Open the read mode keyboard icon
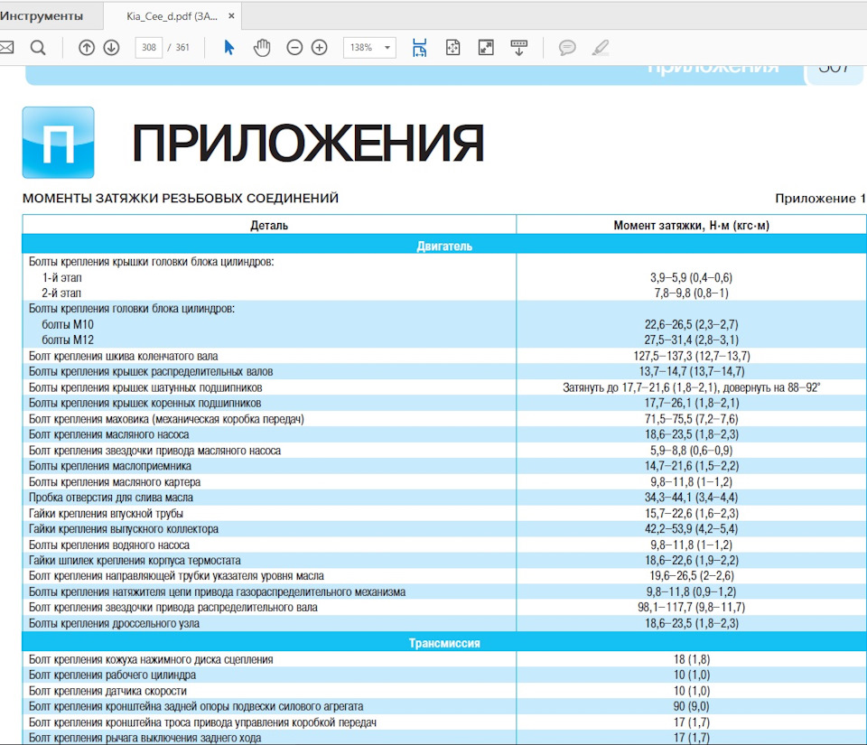 (x=519, y=48)
